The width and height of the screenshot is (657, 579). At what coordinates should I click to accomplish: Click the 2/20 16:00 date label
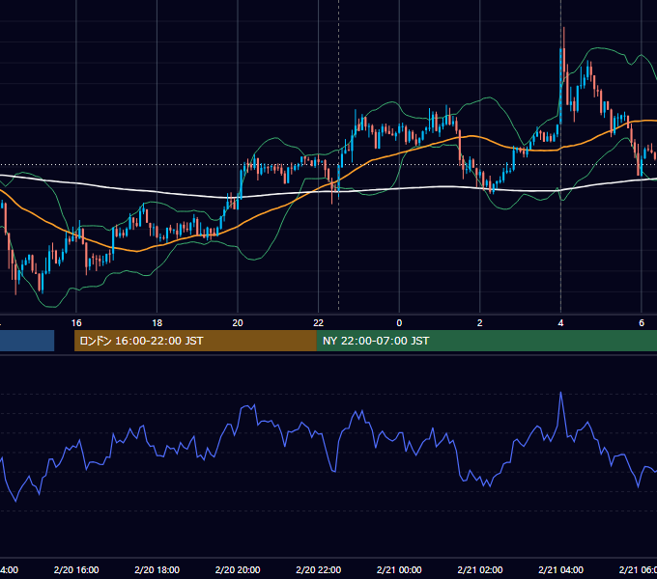coord(76,569)
